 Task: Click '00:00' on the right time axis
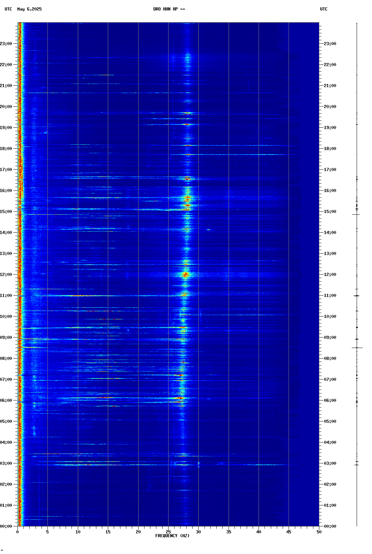[x=330, y=526]
